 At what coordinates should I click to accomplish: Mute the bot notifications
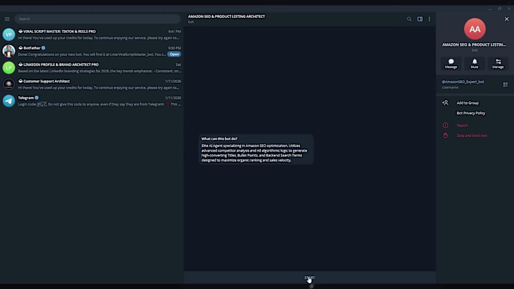coord(474,64)
